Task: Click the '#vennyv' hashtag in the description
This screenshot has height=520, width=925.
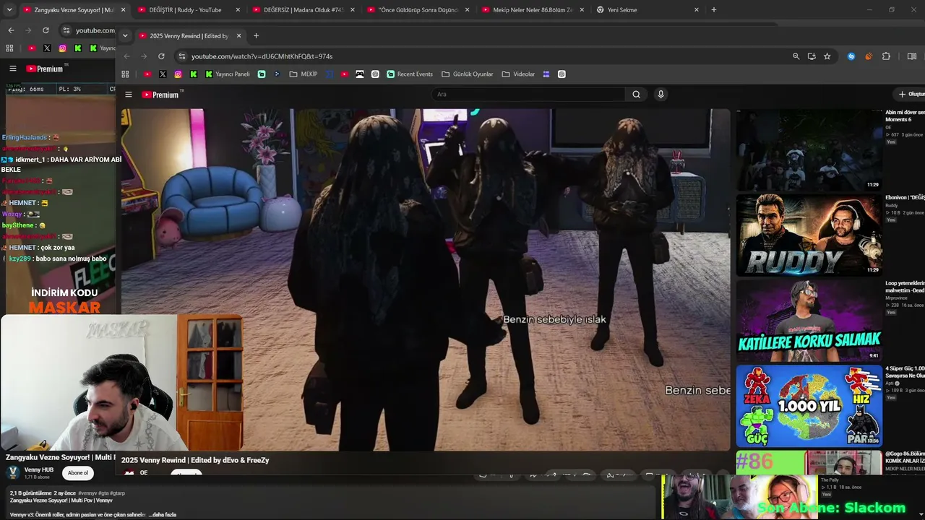Action: [x=89, y=493]
